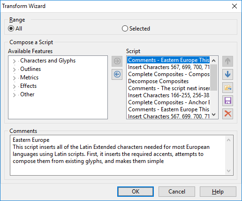Cancel the Transform Wizard dialog
This screenshot has width=242, height=201.
click(177, 192)
